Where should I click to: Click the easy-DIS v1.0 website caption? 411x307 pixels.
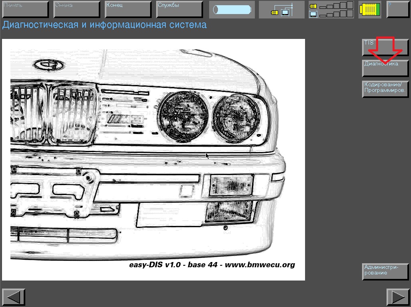click(212, 265)
